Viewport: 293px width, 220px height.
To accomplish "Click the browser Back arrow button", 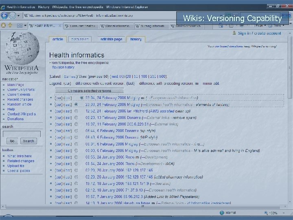I will (4, 15).
